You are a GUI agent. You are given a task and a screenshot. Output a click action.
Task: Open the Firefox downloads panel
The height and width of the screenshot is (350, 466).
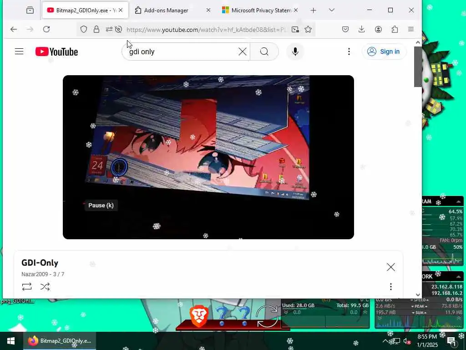[362, 29]
